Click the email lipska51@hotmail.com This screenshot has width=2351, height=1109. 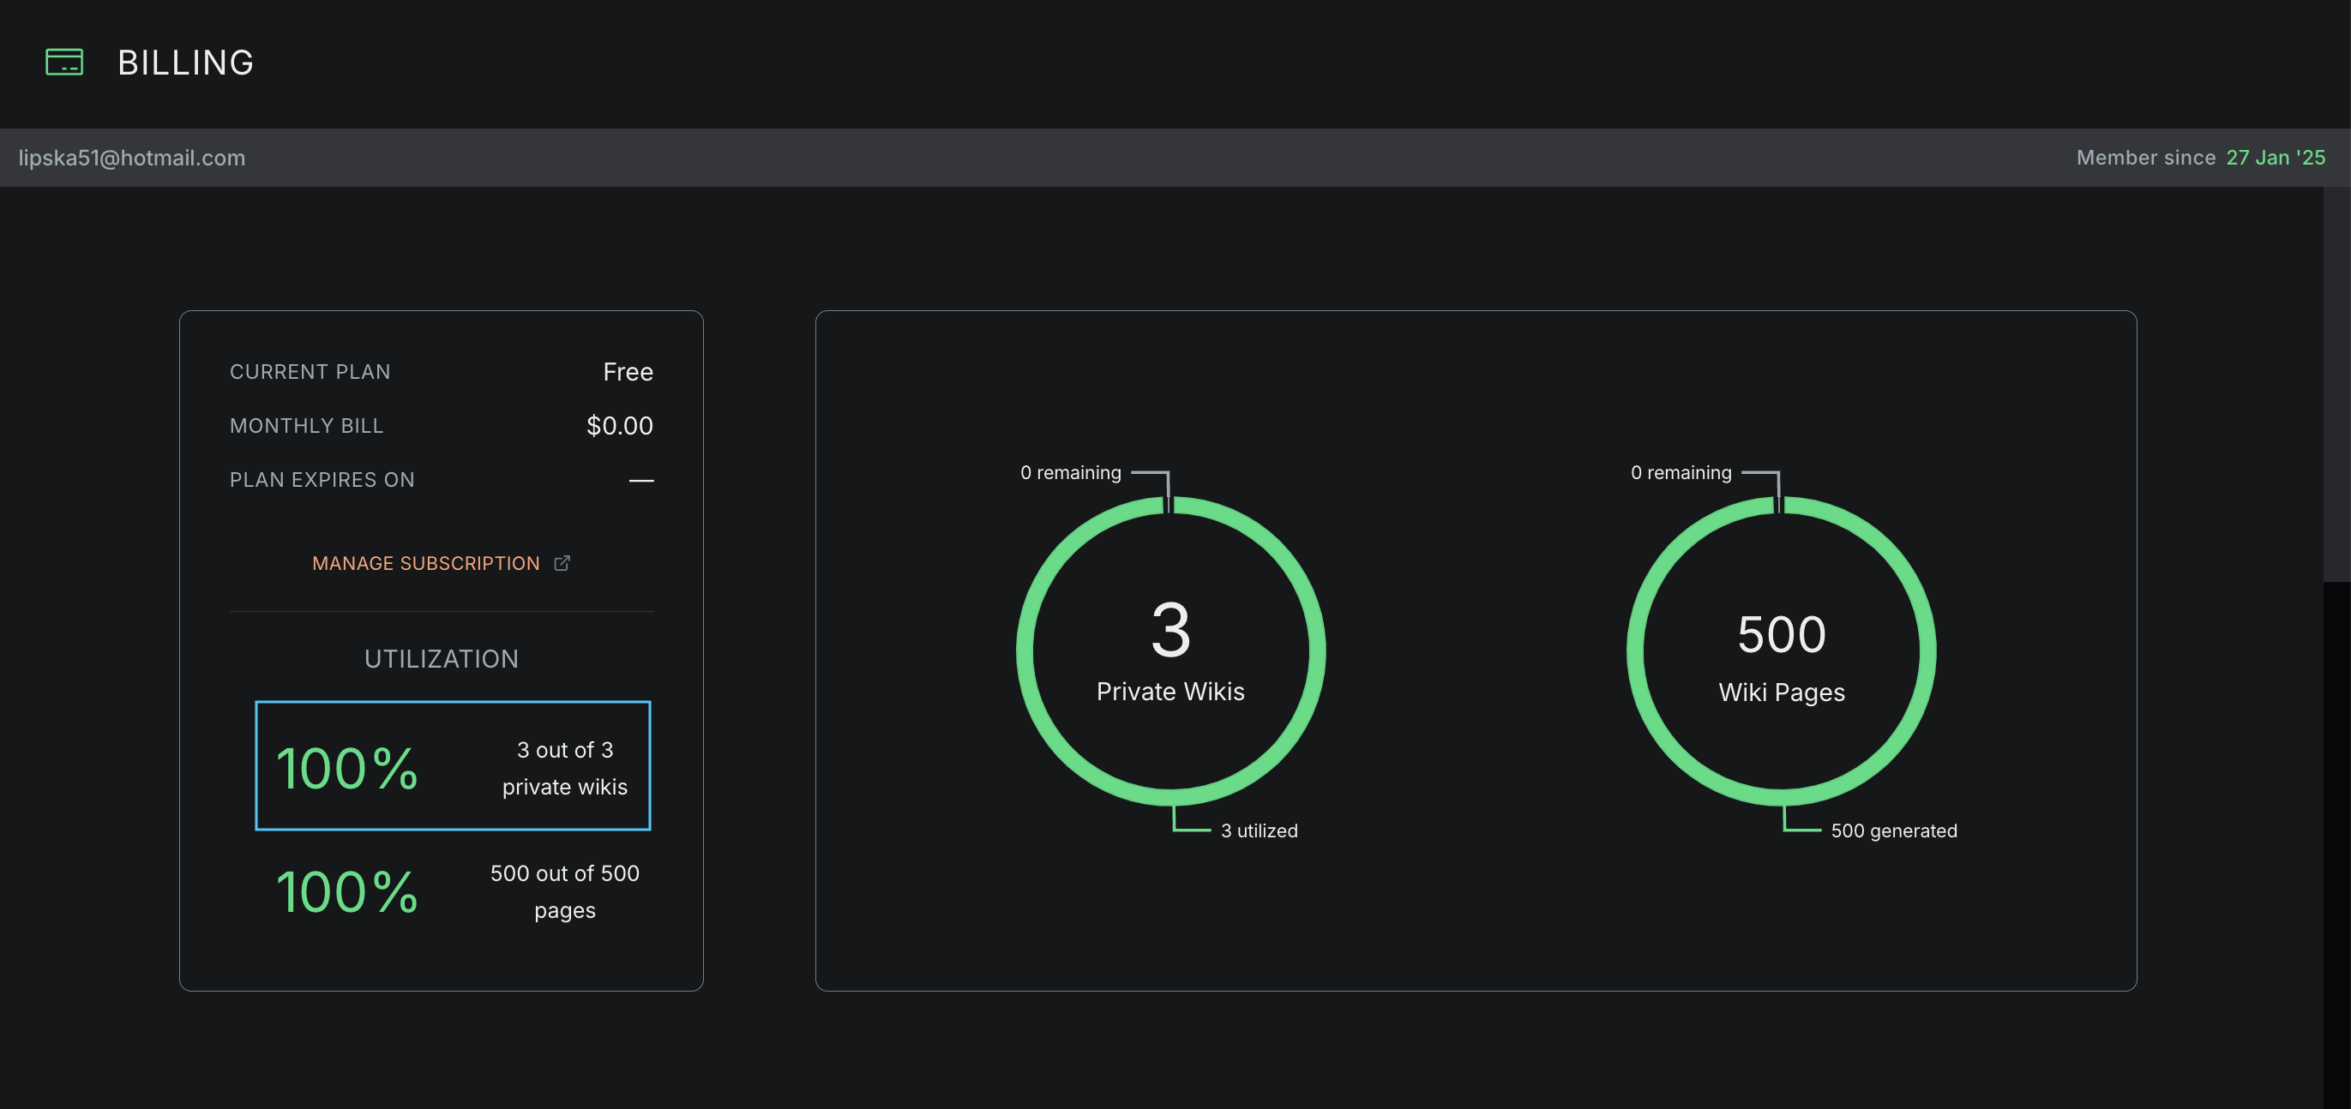point(132,158)
